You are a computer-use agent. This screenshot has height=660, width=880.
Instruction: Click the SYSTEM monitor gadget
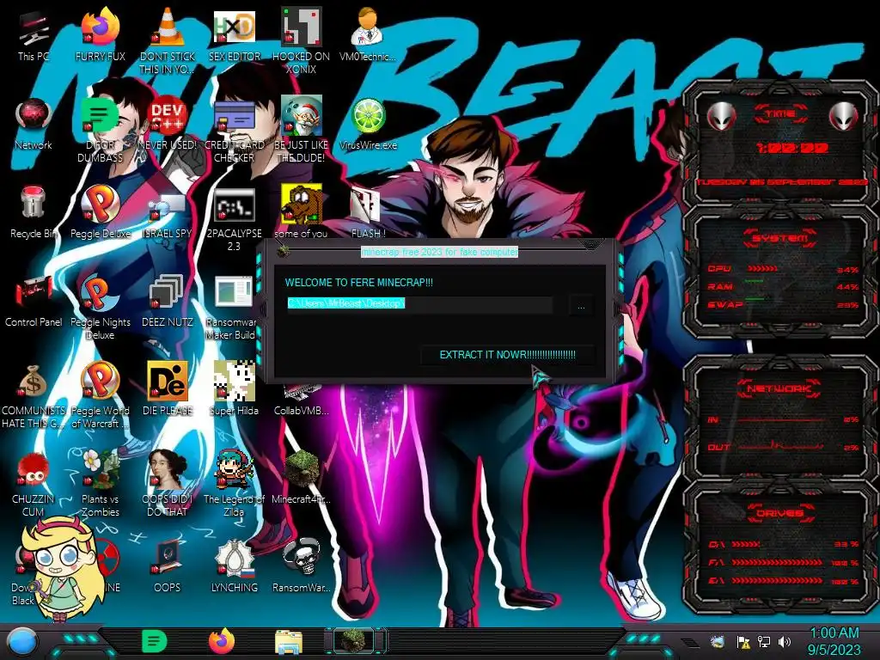780,272
